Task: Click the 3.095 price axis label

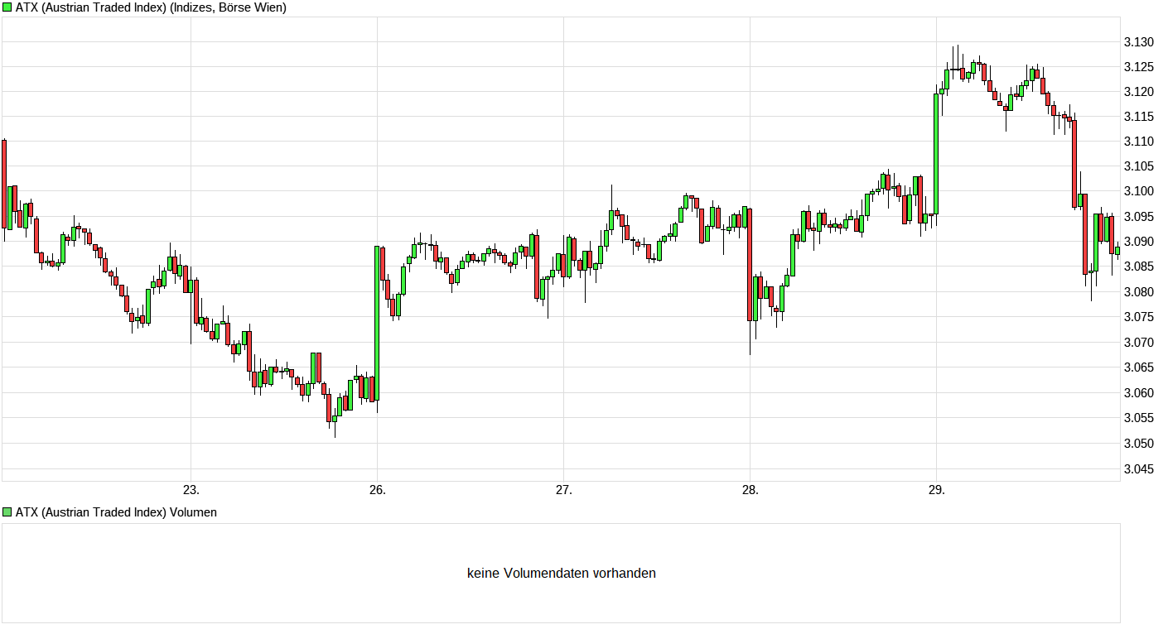Action: tap(1139, 217)
